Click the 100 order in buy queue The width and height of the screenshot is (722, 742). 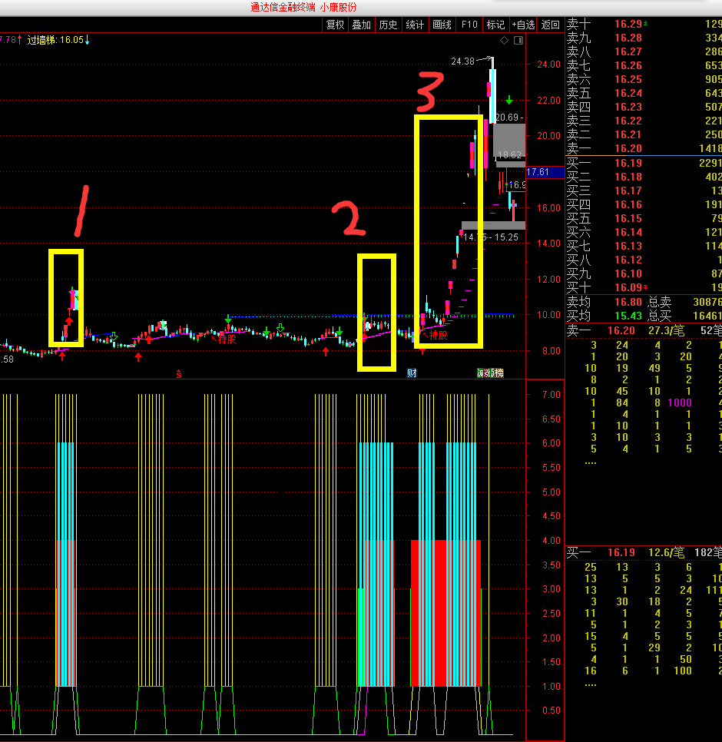683,671
